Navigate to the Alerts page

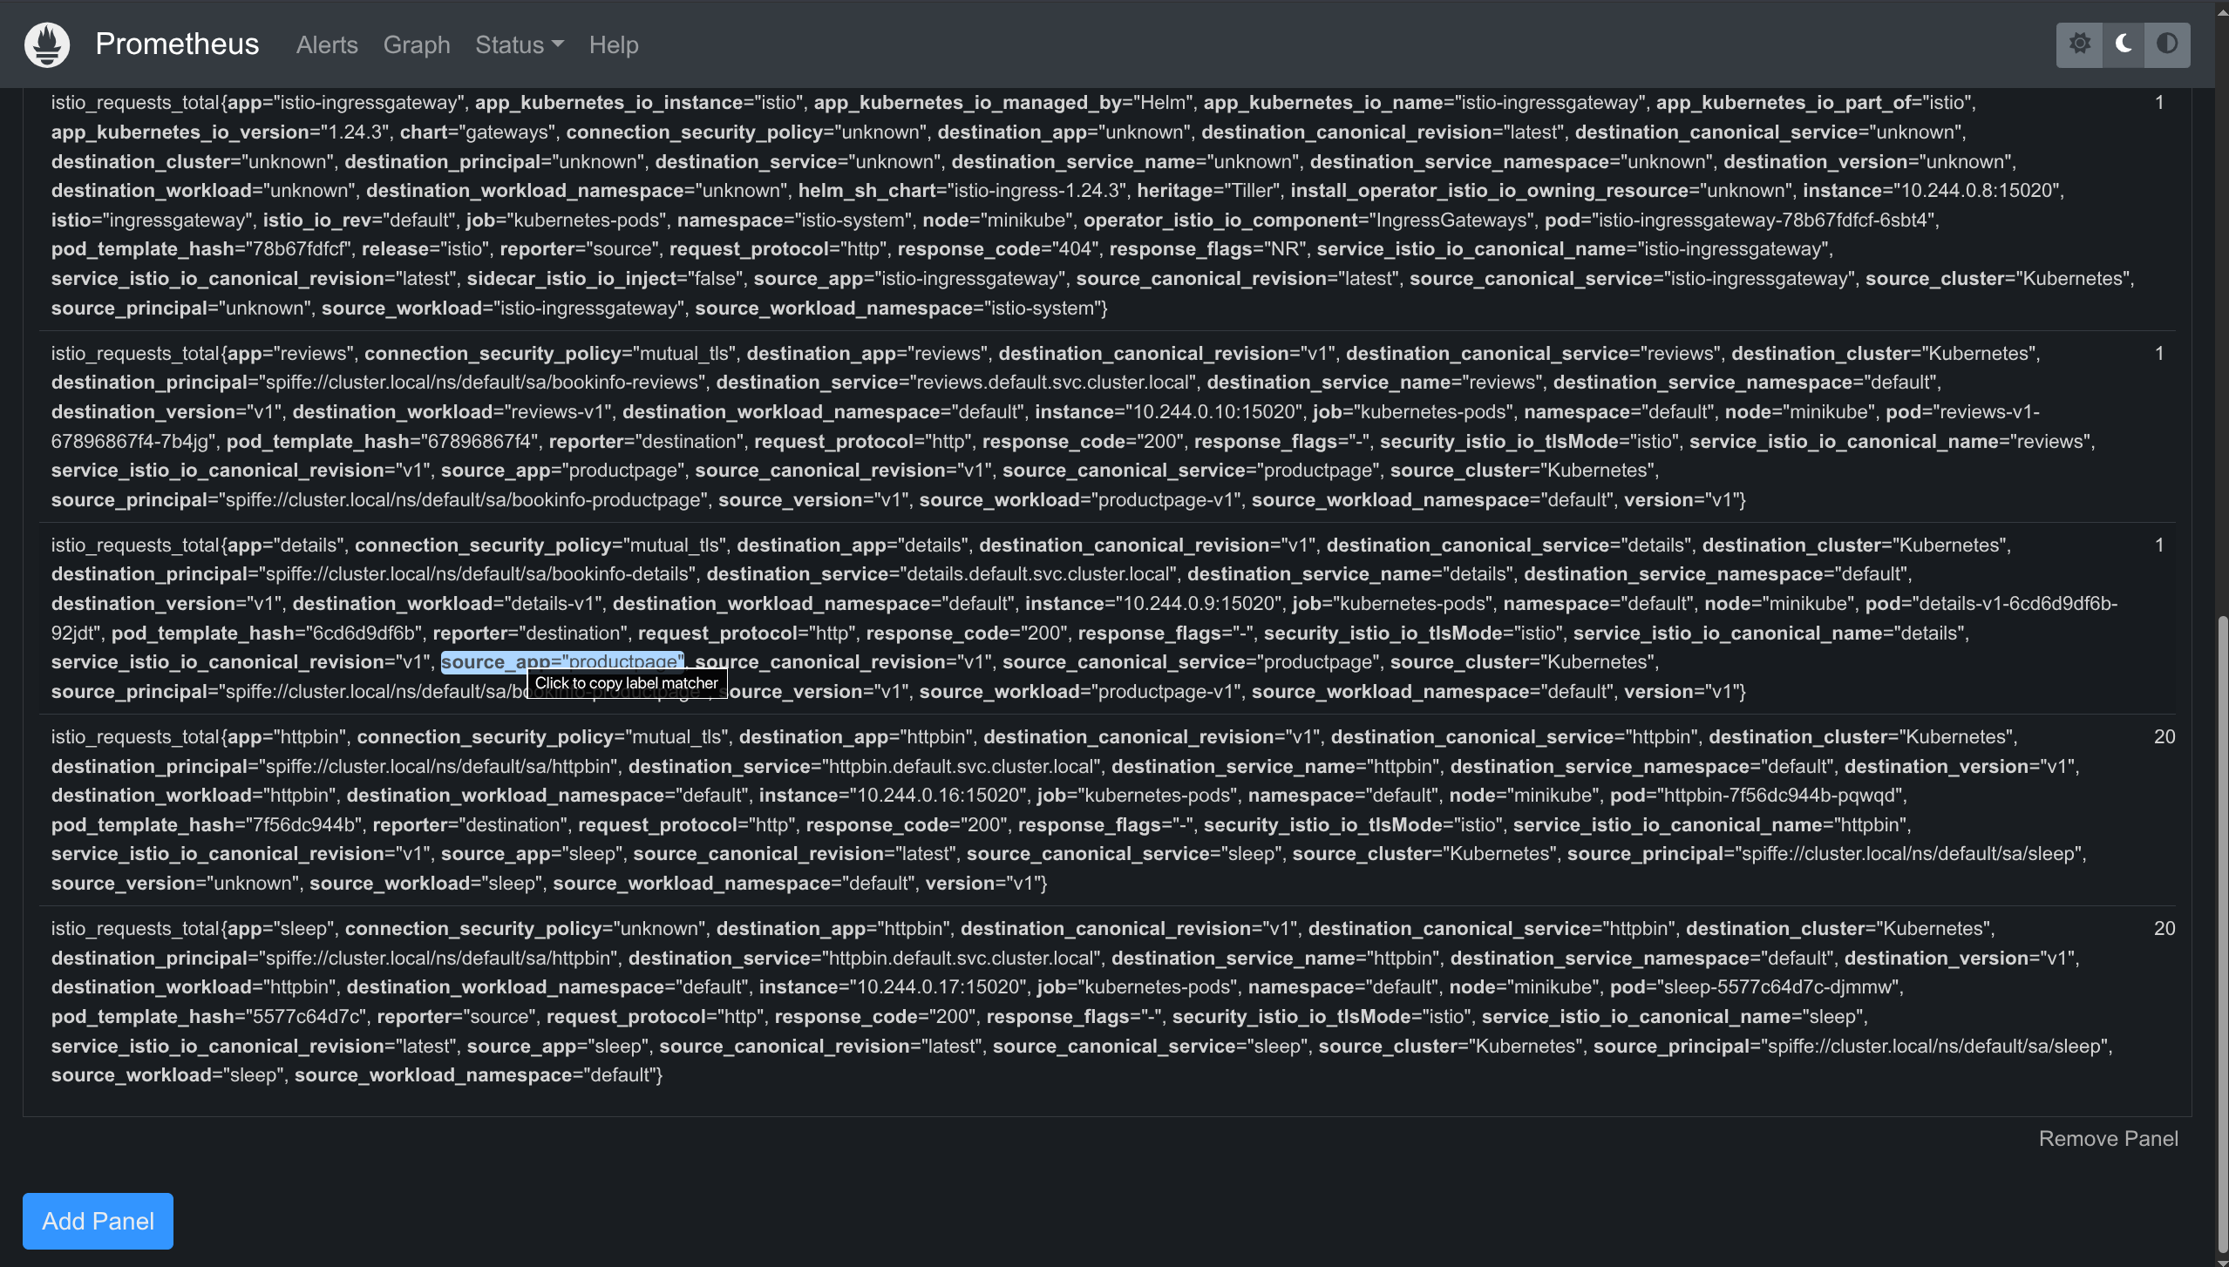coord(327,44)
